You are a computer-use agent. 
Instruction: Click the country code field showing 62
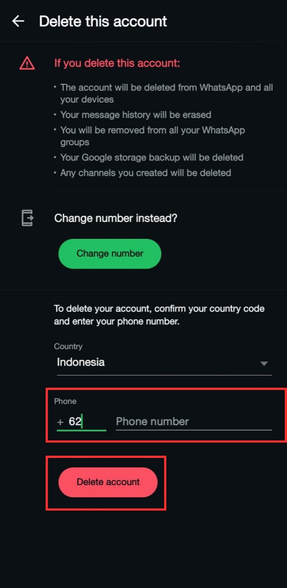pos(81,422)
